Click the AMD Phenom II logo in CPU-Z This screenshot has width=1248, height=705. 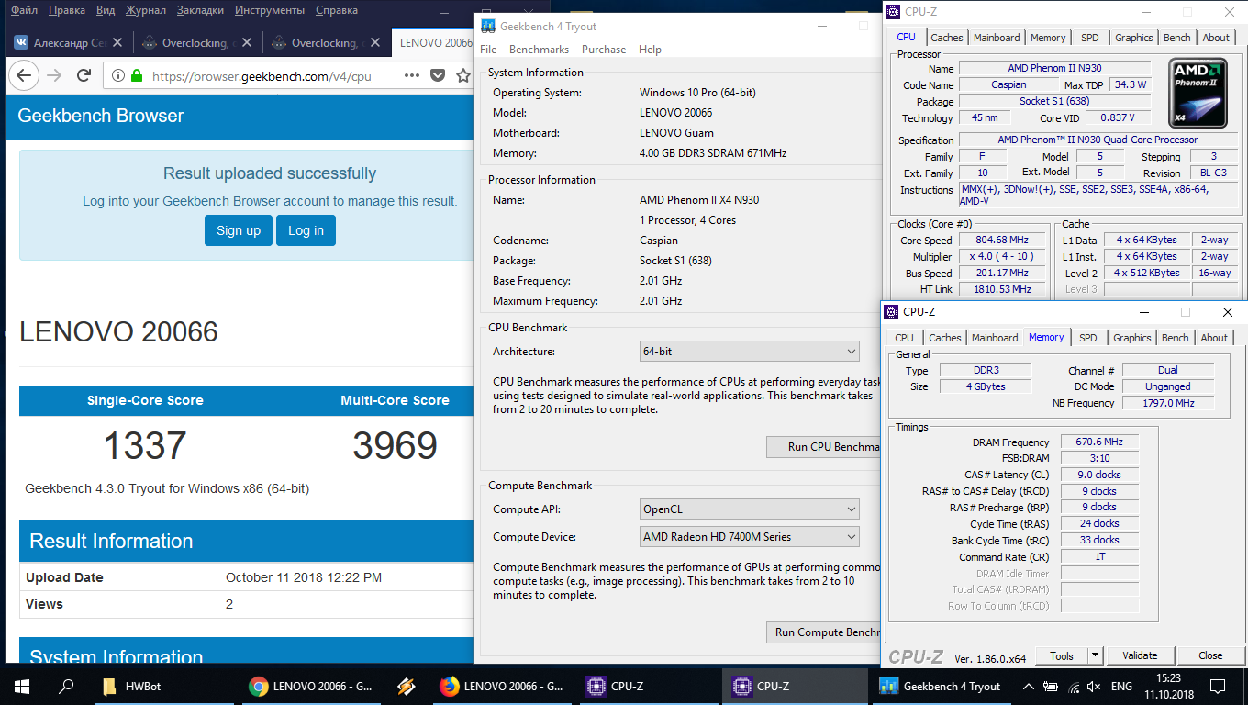point(1198,93)
